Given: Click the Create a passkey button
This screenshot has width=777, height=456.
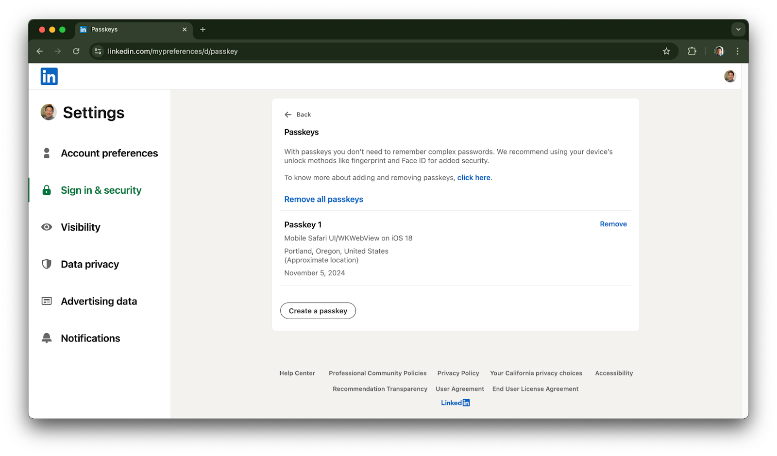Looking at the screenshot, I should click(x=318, y=311).
